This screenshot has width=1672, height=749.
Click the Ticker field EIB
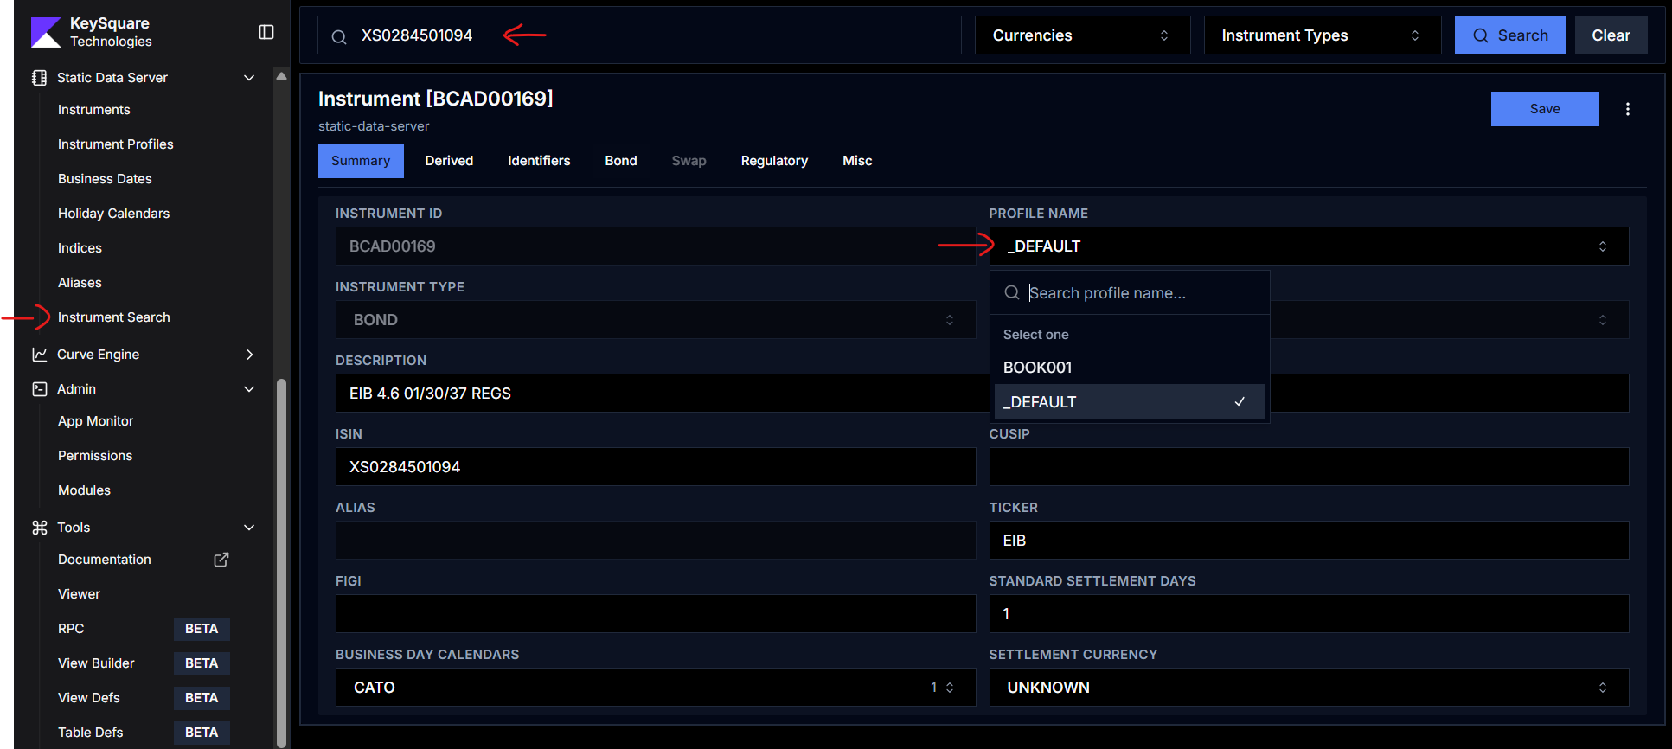(1309, 541)
